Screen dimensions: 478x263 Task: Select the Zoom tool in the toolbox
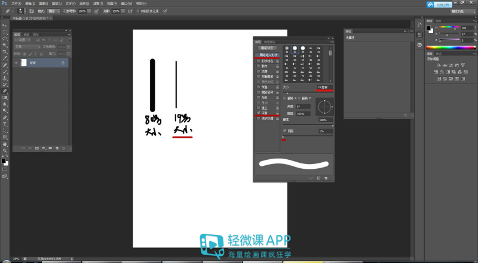tap(5, 151)
